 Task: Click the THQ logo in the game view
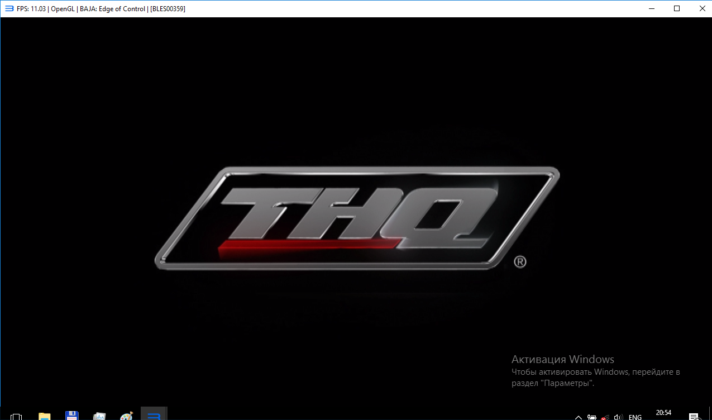[357, 218]
